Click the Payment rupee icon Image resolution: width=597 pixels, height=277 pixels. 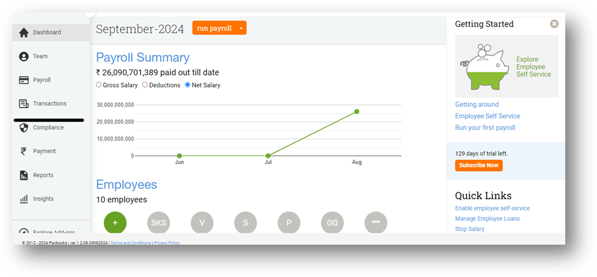click(x=24, y=151)
